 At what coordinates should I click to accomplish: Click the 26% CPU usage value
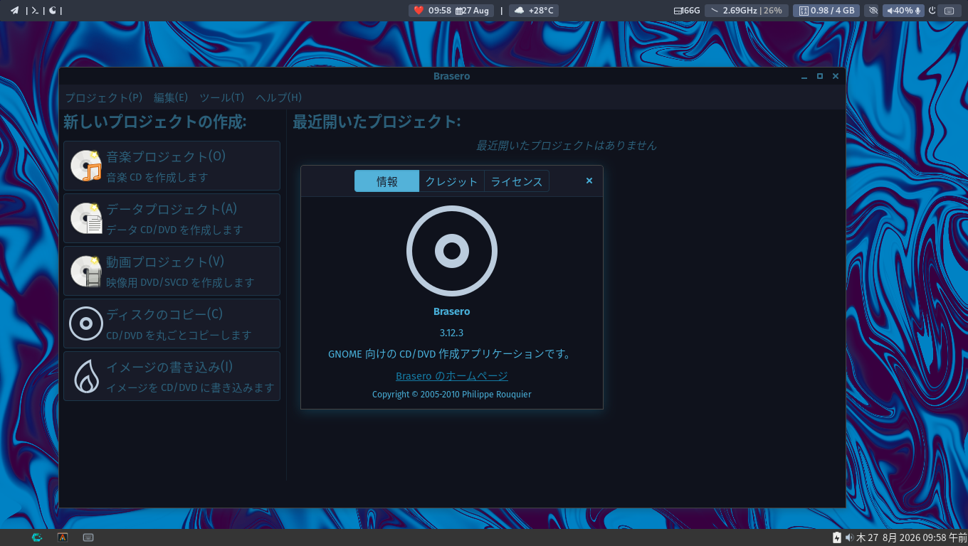(x=773, y=11)
